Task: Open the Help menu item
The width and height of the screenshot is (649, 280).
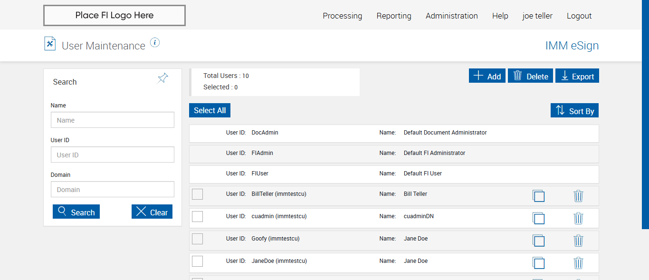Action: [500, 16]
